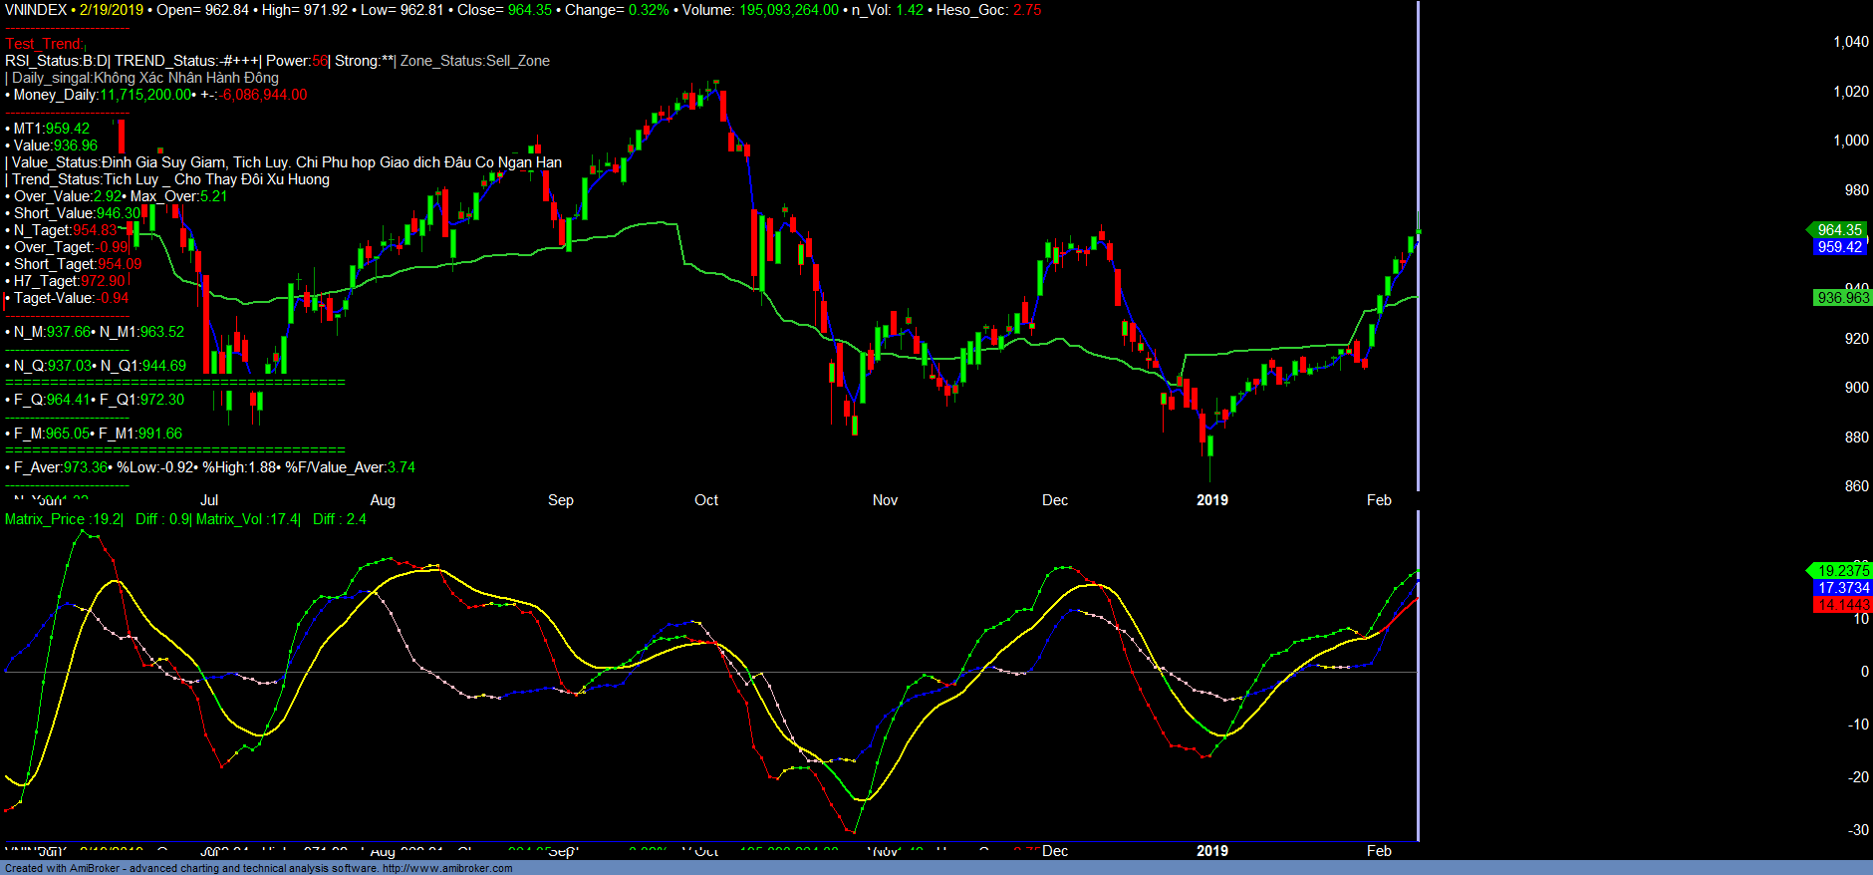Select the red 14.1443 indicator value tag

tap(1842, 605)
